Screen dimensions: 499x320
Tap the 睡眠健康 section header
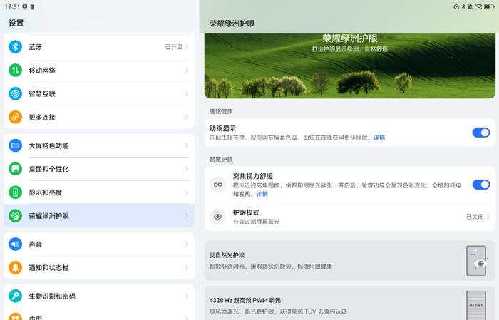tap(221, 111)
